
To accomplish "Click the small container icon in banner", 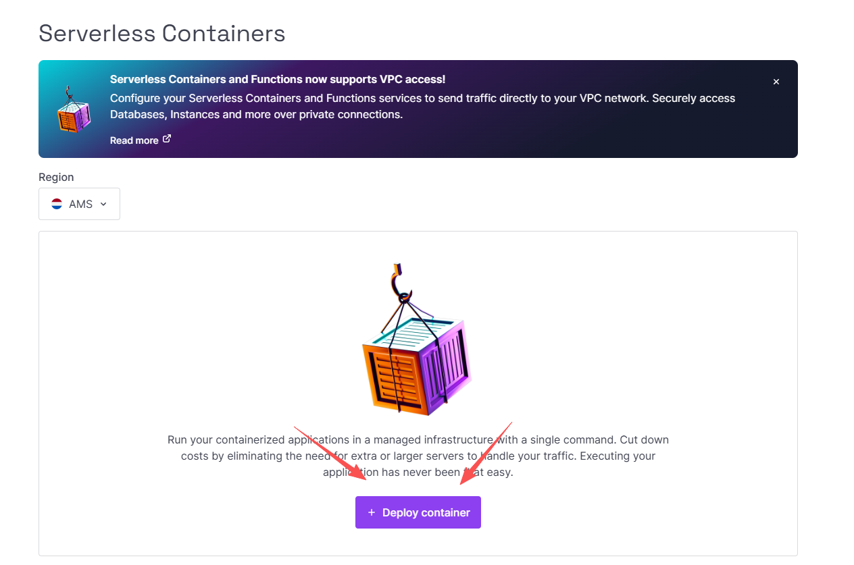I will (x=74, y=110).
